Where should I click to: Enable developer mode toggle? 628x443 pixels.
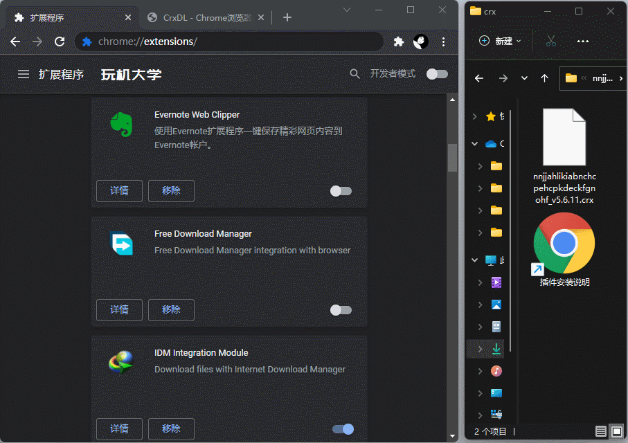coord(437,74)
